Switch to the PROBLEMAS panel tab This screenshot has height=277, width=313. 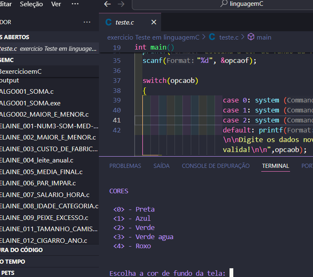[x=125, y=166]
